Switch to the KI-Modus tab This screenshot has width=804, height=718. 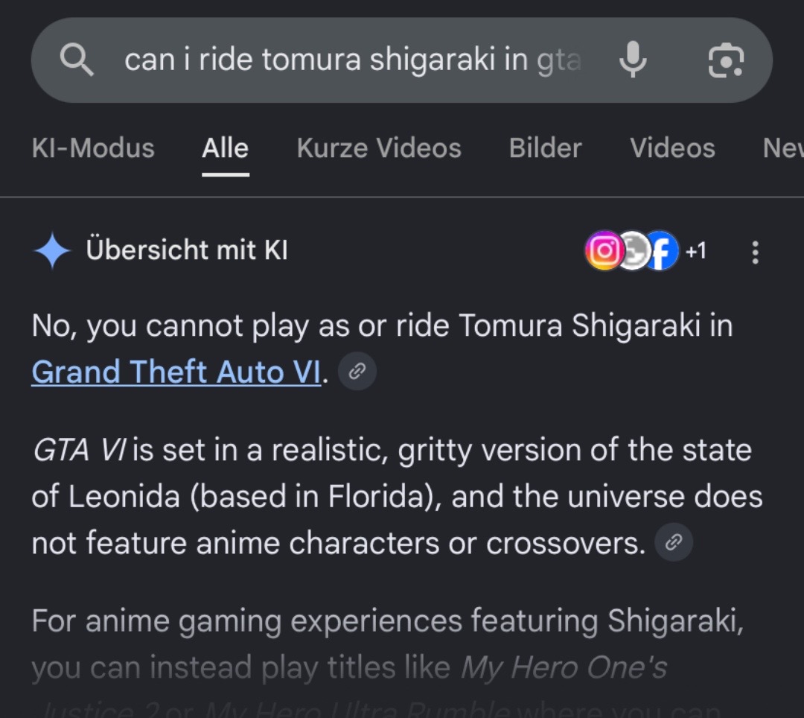pyautogui.click(x=93, y=148)
